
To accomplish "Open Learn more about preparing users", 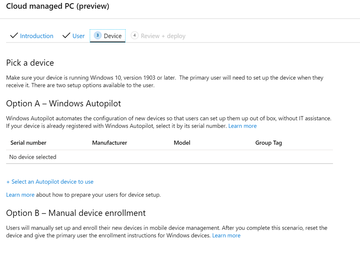I will click(20, 195).
